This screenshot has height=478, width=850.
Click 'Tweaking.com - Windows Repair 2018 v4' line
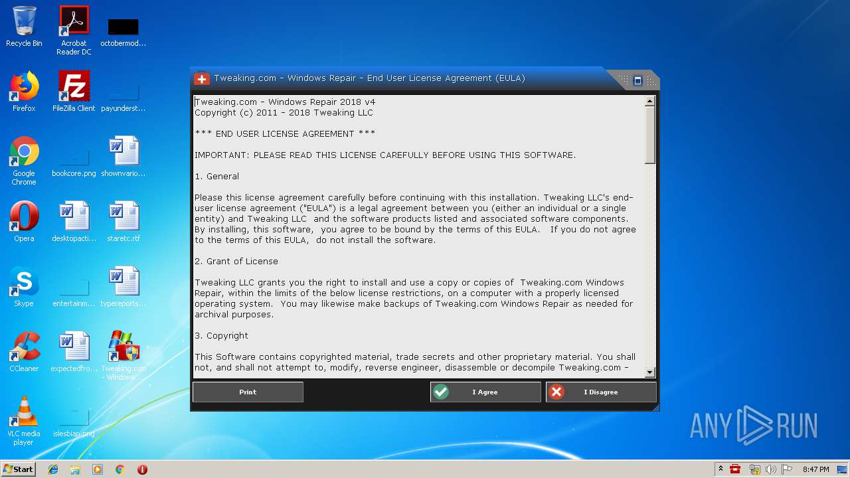[285, 102]
